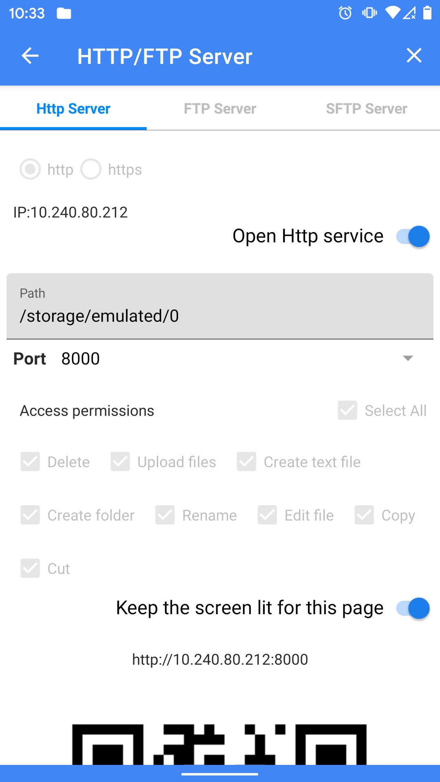This screenshot has width=440, height=782.
Task: Switch to the FTP Server tab
Action: point(220,108)
